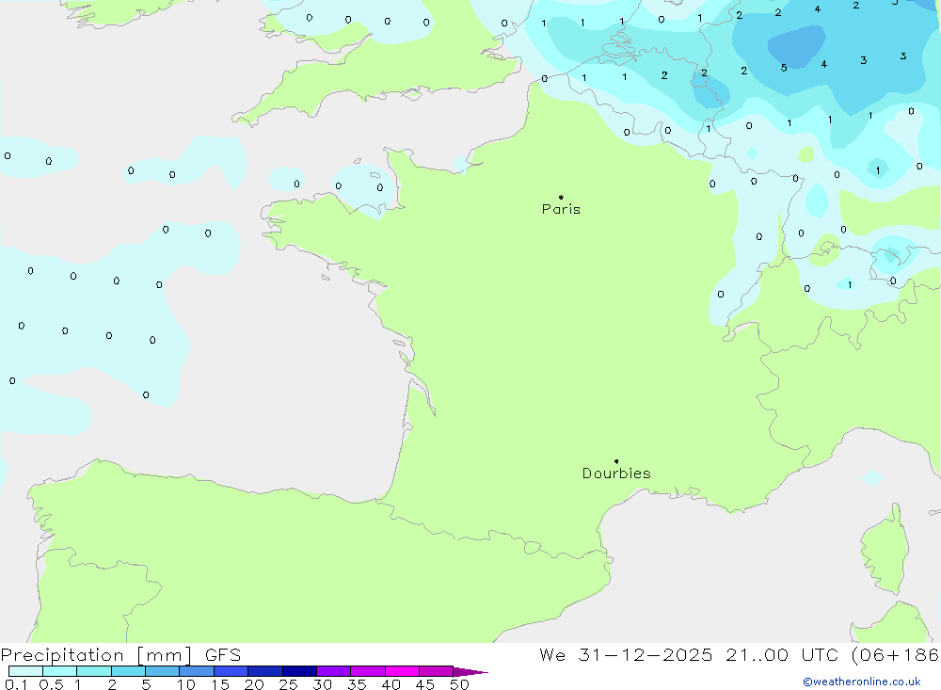Open the weatheronline.co.uk copyright link
The width and height of the screenshot is (941, 690).
(x=862, y=682)
